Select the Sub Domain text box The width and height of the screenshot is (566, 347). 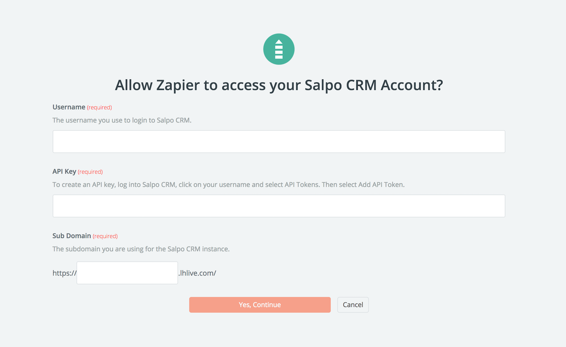127,273
